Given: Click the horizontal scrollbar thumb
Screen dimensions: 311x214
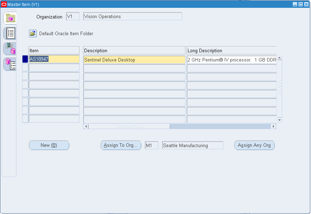Looking at the screenshot, I should click(x=129, y=127).
